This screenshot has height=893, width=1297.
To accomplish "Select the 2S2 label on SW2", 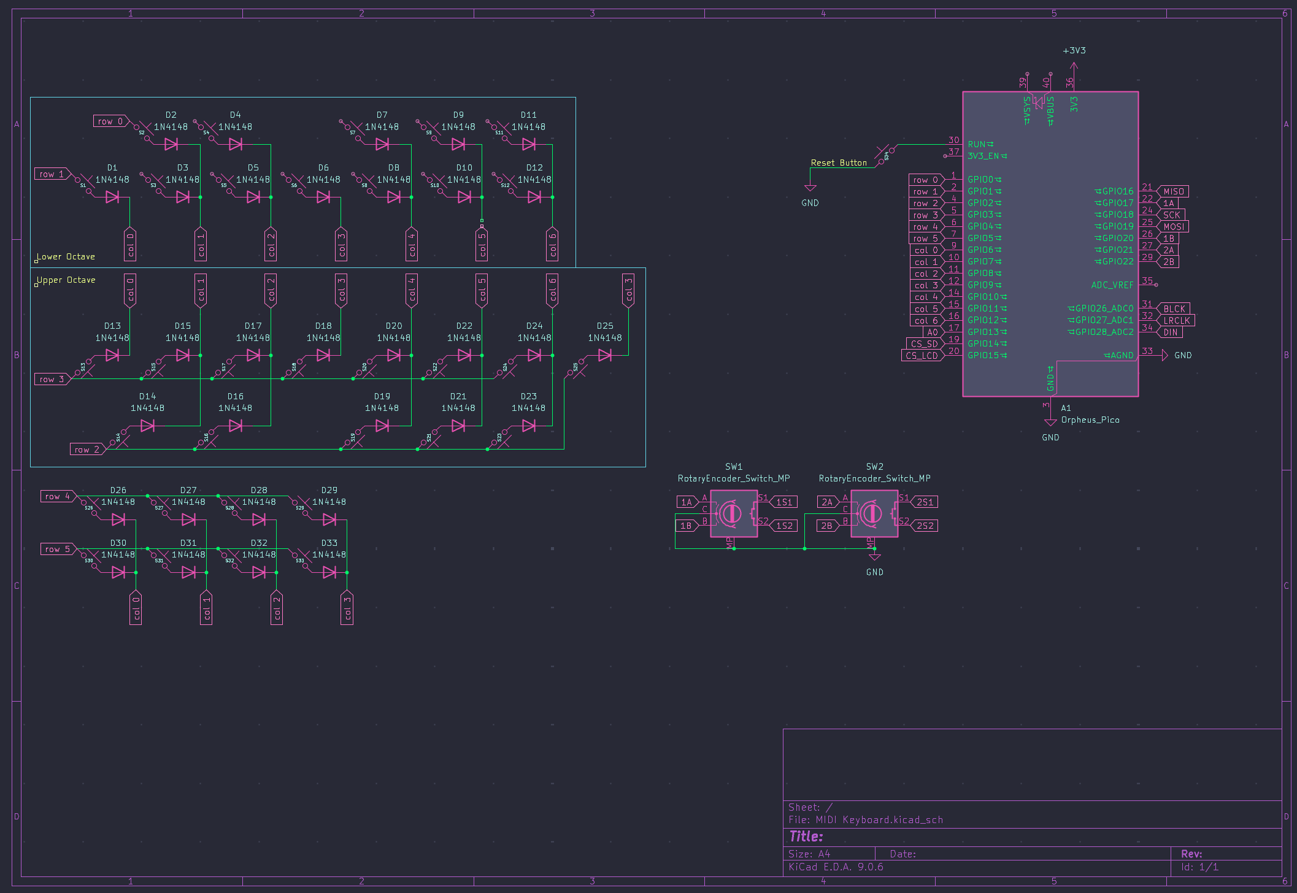I will [925, 526].
